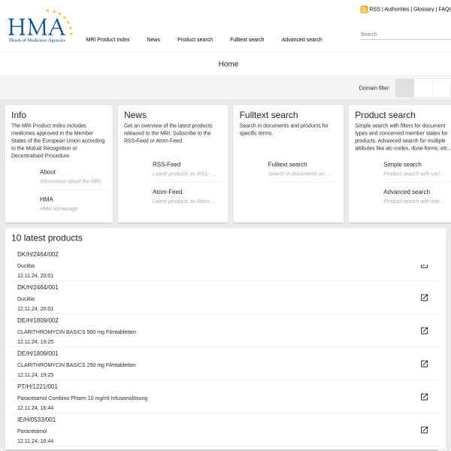Click the 'Product search with vari…' subtitle
The width and height of the screenshot is (451, 451).
[414, 174]
